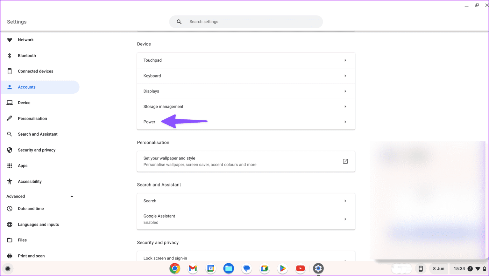Select Device in the sidebar menu
The height and width of the screenshot is (276, 489).
coord(23,102)
